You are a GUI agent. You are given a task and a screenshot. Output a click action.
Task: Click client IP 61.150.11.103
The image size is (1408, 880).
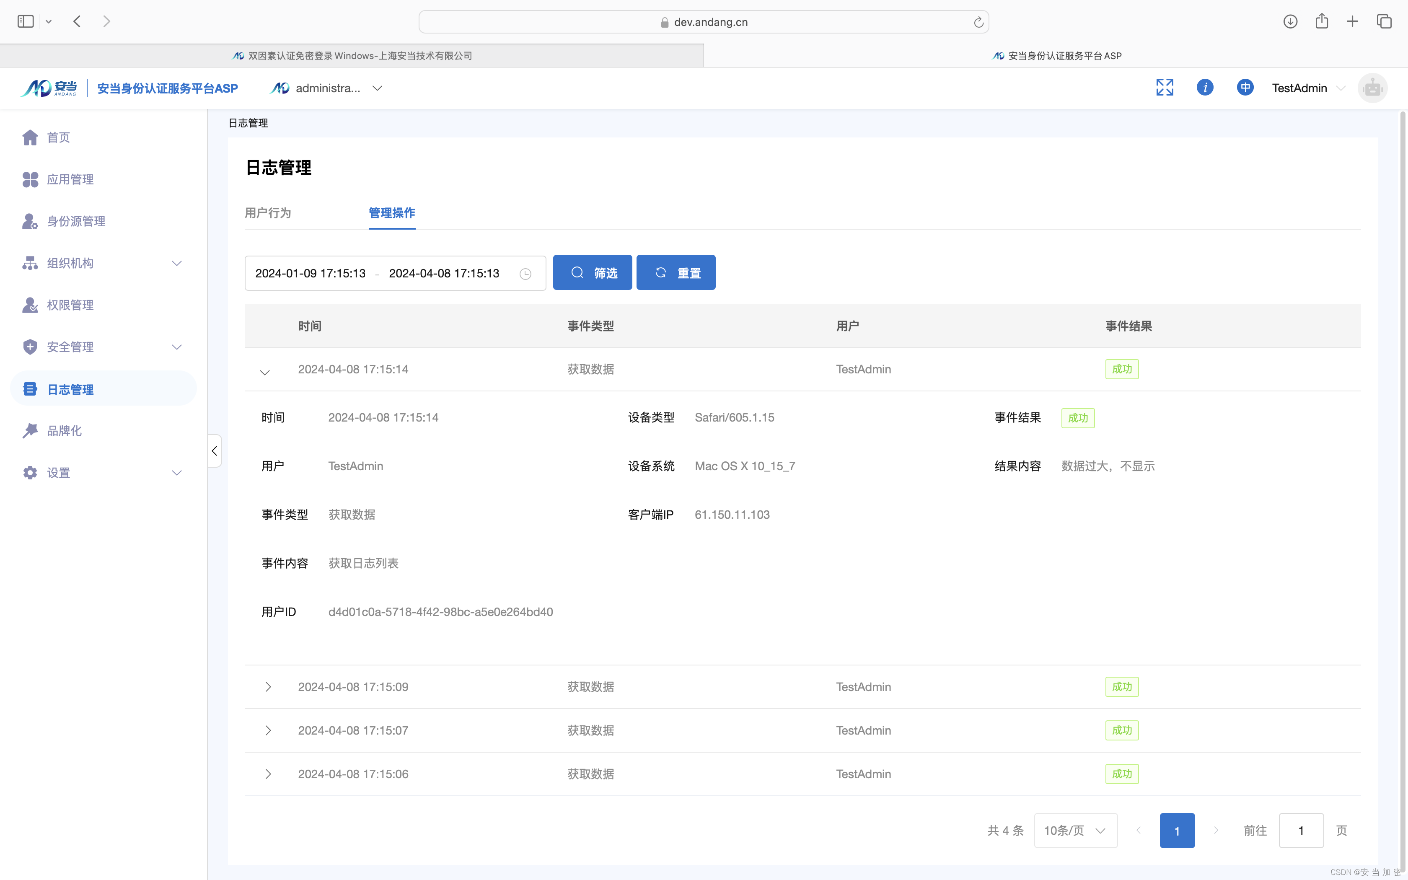732,515
